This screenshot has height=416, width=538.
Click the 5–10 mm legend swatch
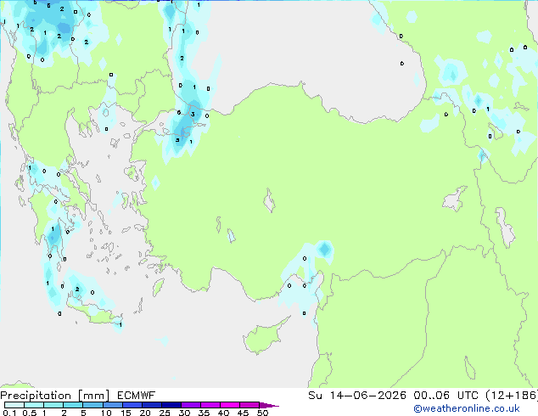tap(92, 405)
